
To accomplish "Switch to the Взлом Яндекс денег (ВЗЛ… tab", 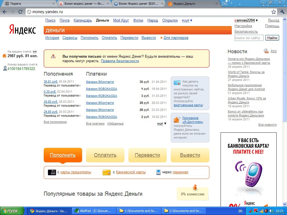I will click(x=138, y=3).
